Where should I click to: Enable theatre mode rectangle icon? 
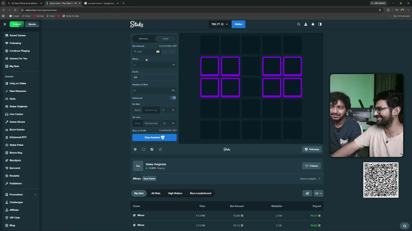pos(144,149)
